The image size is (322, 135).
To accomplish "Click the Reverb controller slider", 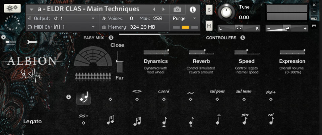I will 202,52.
